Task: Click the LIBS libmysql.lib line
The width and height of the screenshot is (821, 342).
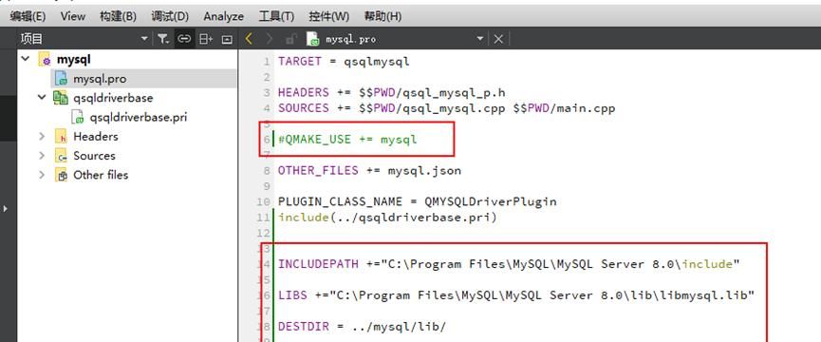Action: pyautogui.click(x=515, y=295)
